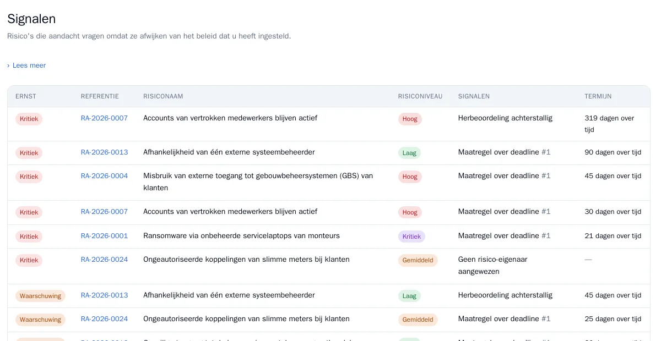Click the 21 dagen over tijd cell
Viewport: 661px width, 341px height.
pyautogui.click(x=613, y=236)
